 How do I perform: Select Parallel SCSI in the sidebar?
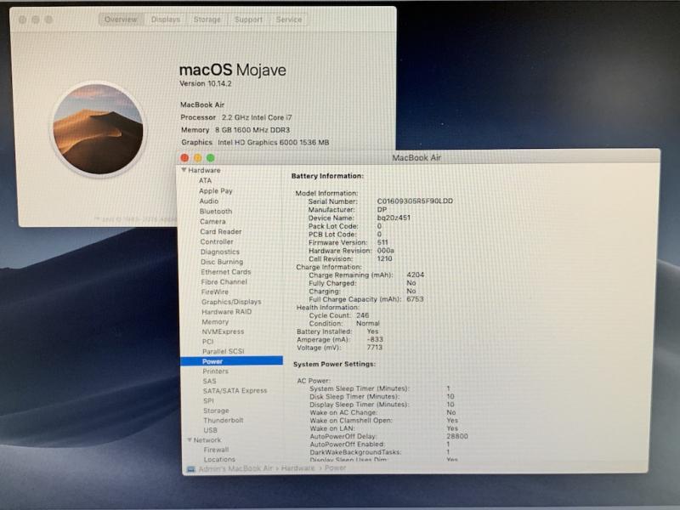[x=223, y=351]
